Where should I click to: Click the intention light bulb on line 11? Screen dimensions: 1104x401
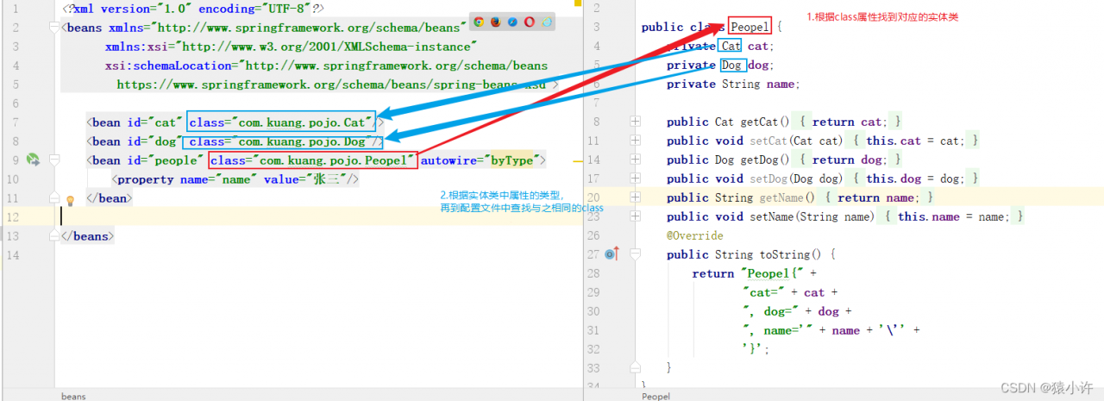click(x=71, y=199)
